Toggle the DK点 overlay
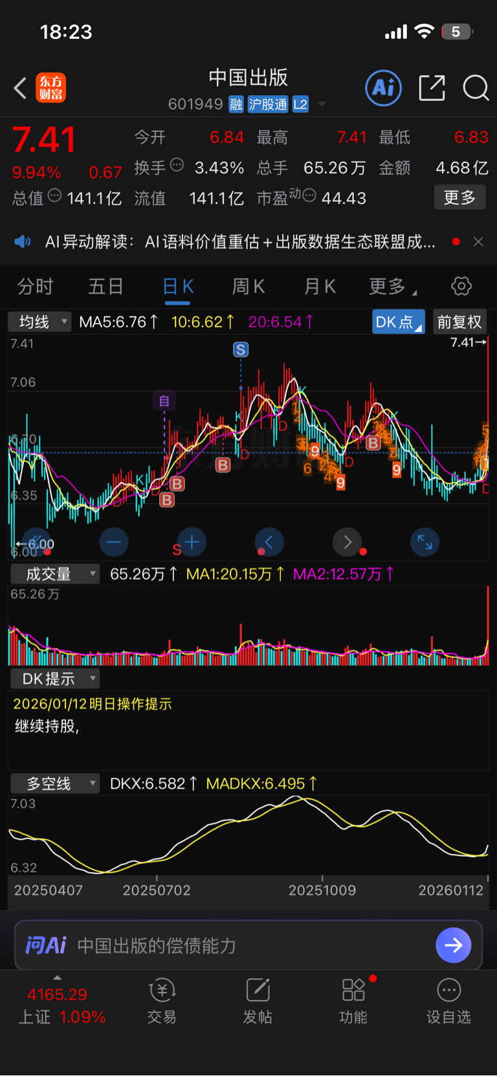This screenshot has width=497, height=1076. click(x=399, y=322)
